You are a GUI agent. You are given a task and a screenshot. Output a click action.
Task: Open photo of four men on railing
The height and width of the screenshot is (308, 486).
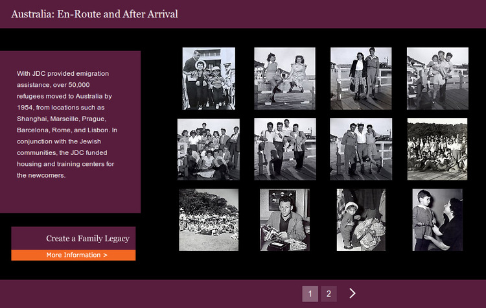[x=284, y=149]
